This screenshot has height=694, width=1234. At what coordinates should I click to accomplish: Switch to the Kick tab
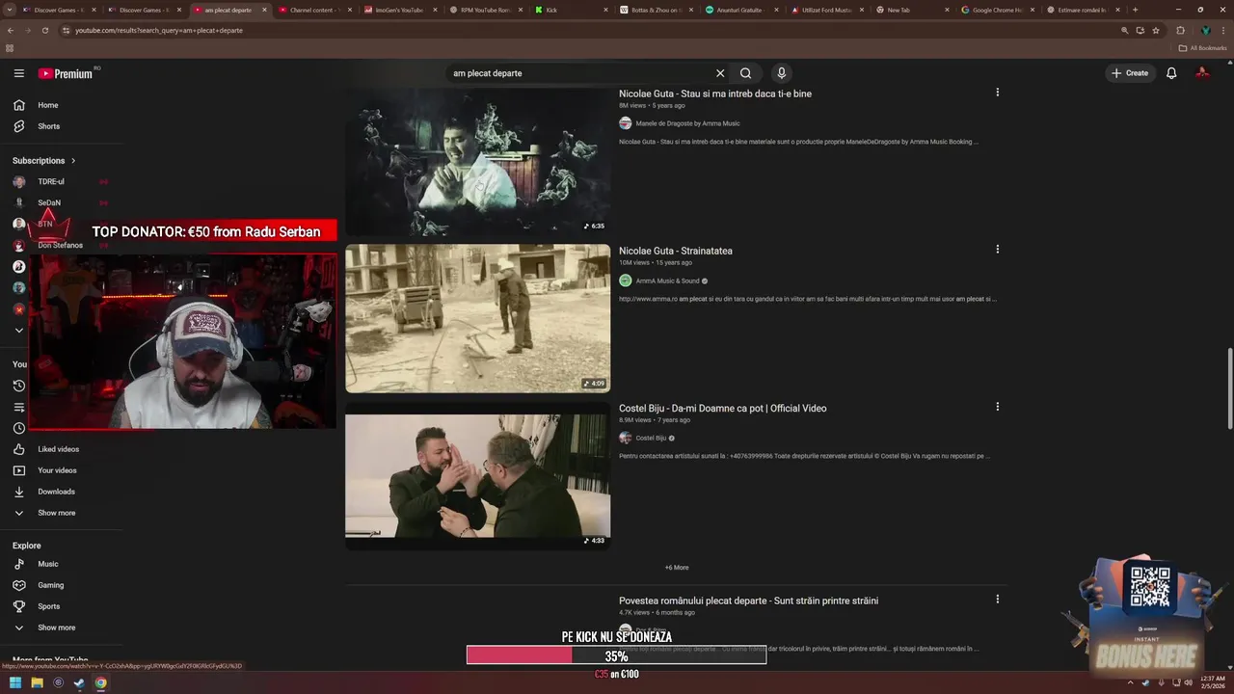pyautogui.click(x=569, y=10)
